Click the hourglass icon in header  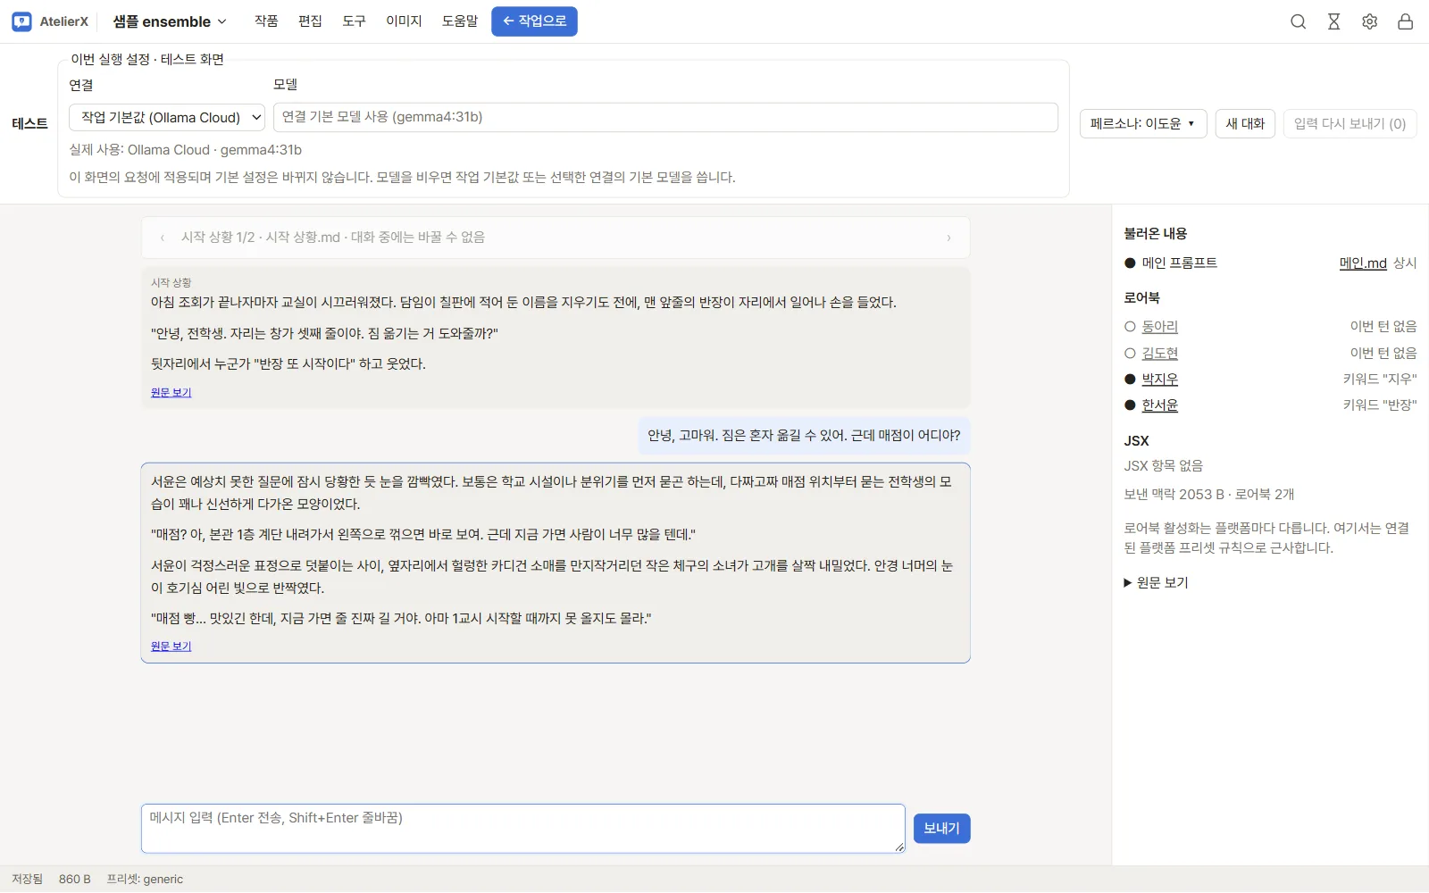1333,21
